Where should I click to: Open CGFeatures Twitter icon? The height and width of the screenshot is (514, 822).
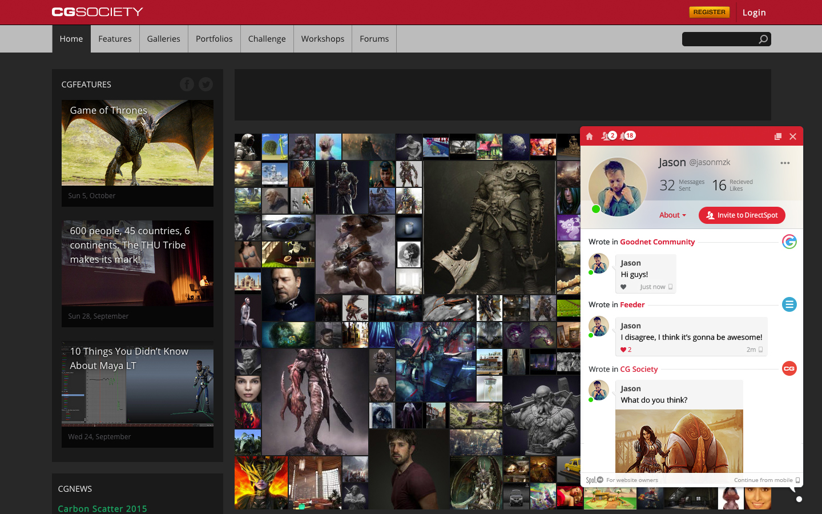click(x=205, y=85)
